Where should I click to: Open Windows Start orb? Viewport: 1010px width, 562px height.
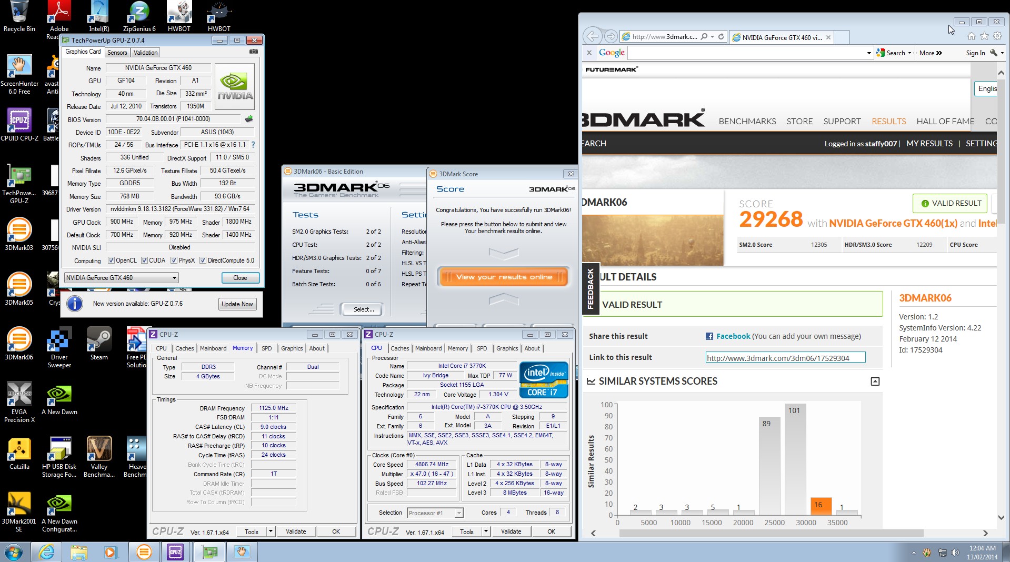pyautogui.click(x=14, y=552)
